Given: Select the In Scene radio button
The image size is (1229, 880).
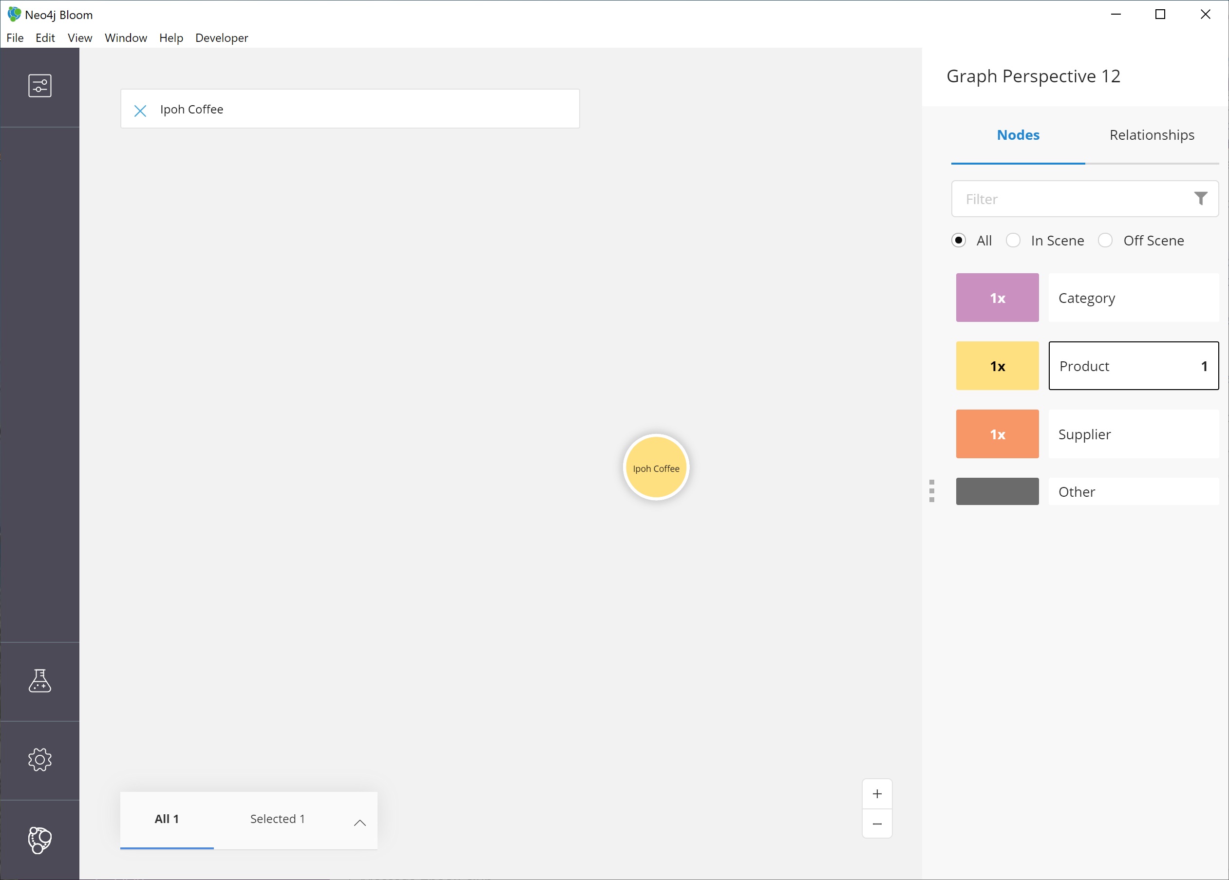Looking at the screenshot, I should [1013, 240].
